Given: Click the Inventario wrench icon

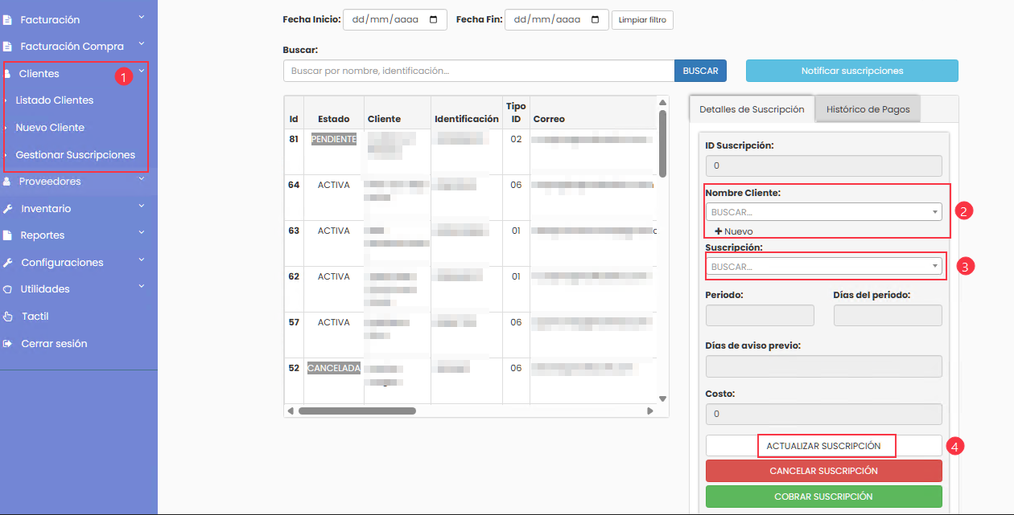Looking at the screenshot, I should pyautogui.click(x=7, y=209).
